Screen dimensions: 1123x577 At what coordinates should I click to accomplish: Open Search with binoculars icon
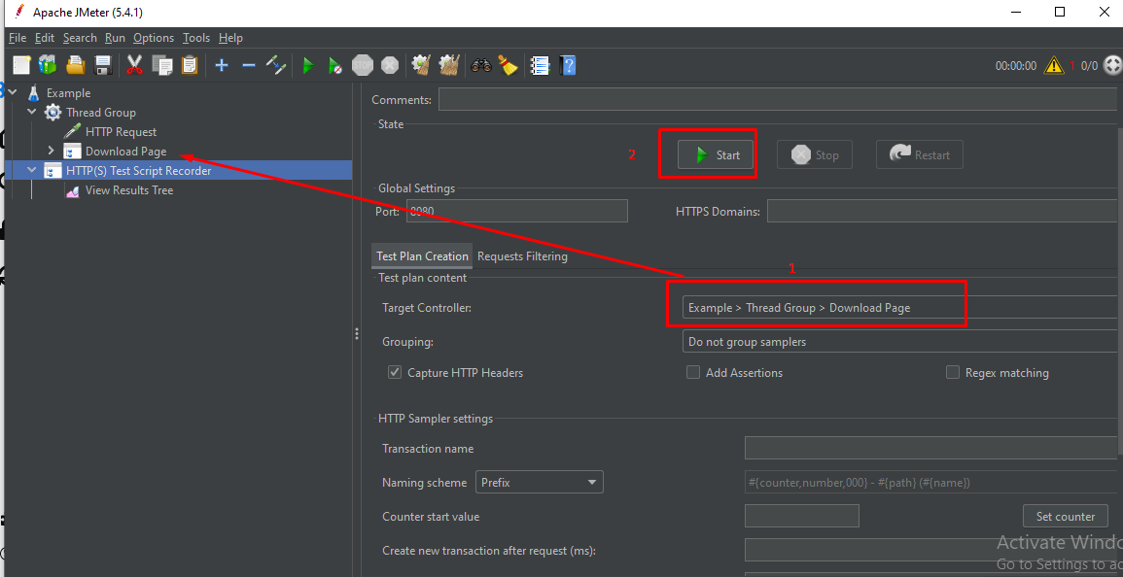pyautogui.click(x=481, y=66)
